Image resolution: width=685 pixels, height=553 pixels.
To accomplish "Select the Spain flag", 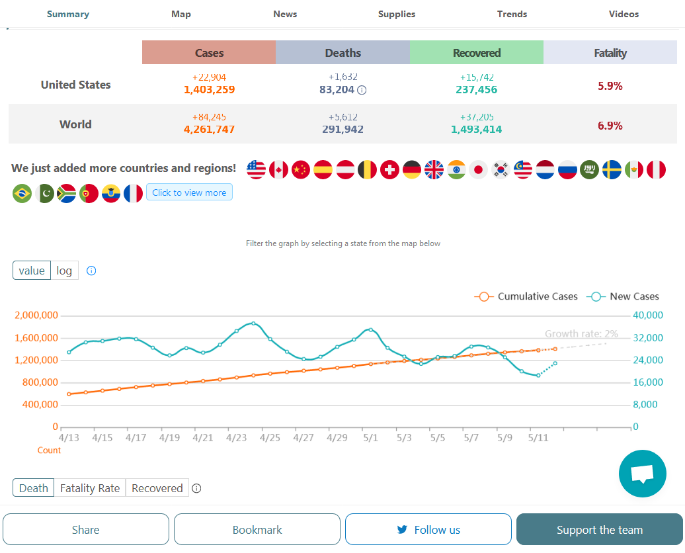I will pyautogui.click(x=323, y=170).
